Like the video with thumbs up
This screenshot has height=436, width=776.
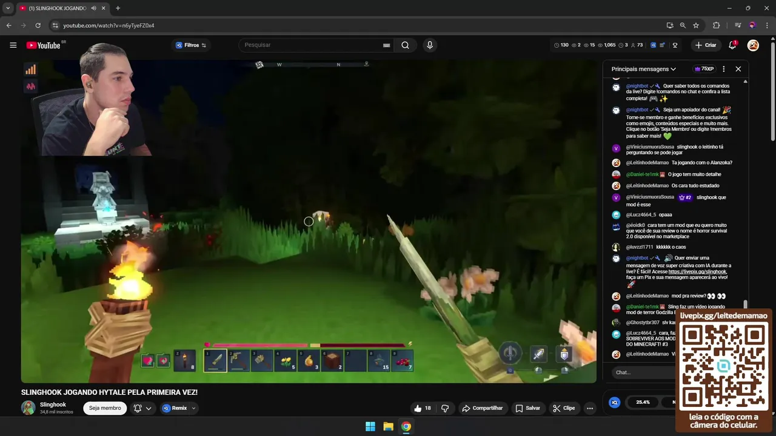[x=423, y=408]
